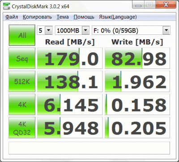Expand the test count dropdown showing 5
The width and height of the screenshot is (179, 162).
[45, 30]
